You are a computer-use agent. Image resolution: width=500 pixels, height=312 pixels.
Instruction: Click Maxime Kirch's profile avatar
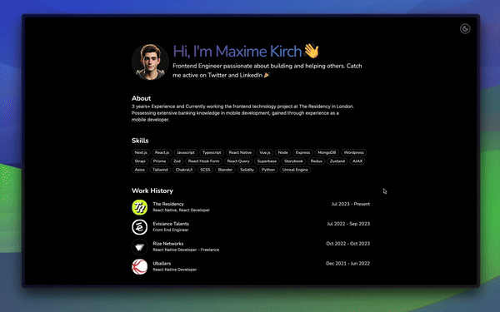pyautogui.click(x=150, y=62)
